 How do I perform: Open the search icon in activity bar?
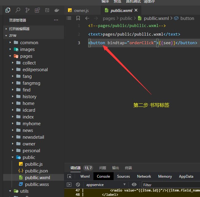pyautogui.click(x=18, y=10)
